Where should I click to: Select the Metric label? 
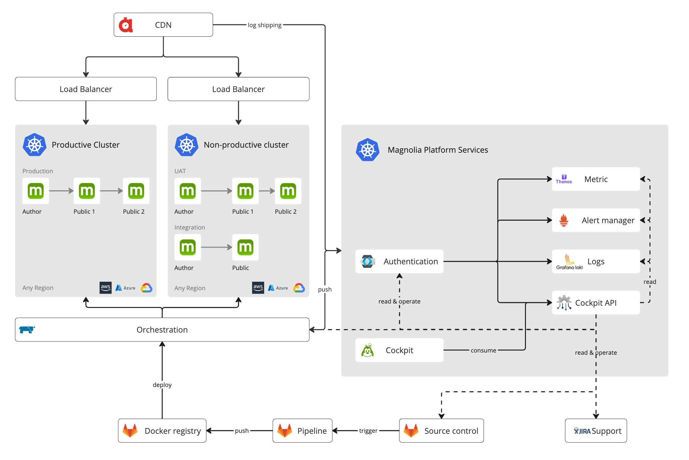point(596,179)
